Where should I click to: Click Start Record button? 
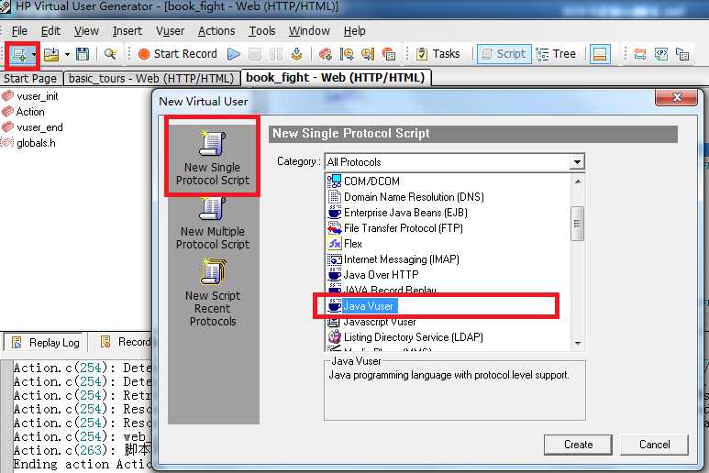178,54
